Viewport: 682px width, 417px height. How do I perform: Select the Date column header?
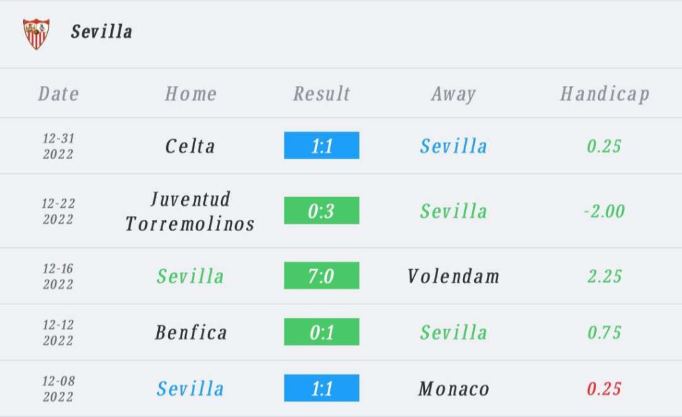[x=59, y=94]
